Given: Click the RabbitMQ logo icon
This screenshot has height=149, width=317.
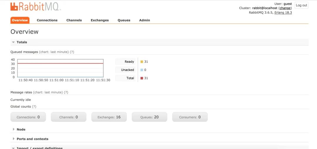Looking at the screenshot, I should (x=14, y=6).
